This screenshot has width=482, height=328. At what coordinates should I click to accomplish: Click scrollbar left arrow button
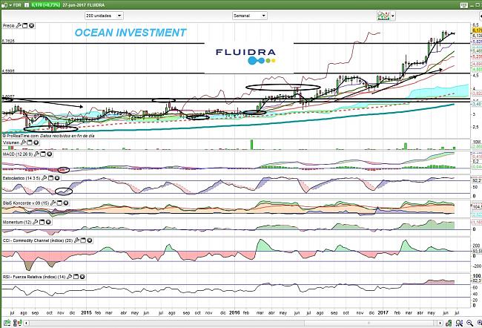click(x=27, y=323)
